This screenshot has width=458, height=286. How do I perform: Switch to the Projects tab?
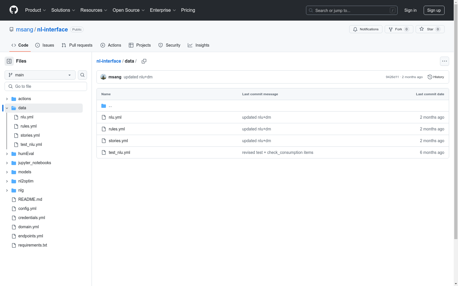tap(140, 45)
